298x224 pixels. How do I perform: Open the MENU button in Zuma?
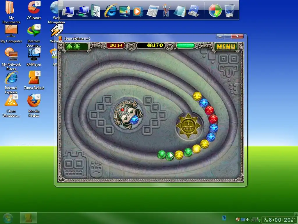point(226,47)
